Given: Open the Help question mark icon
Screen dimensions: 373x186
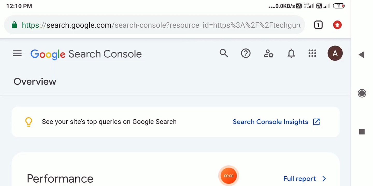Looking at the screenshot, I should pyautogui.click(x=246, y=53).
